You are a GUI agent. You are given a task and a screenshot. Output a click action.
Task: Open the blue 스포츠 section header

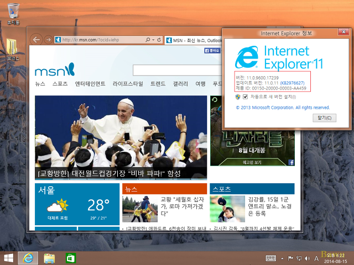[252, 189]
